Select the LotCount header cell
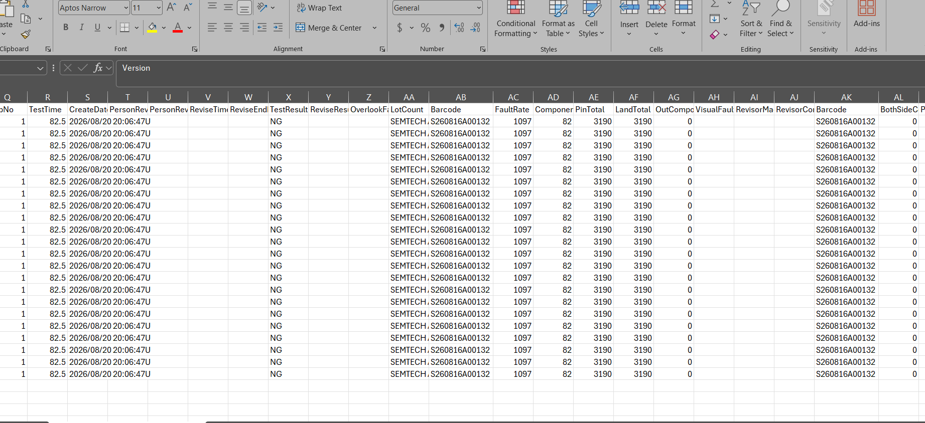 pyautogui.click(x=409, y=109)
